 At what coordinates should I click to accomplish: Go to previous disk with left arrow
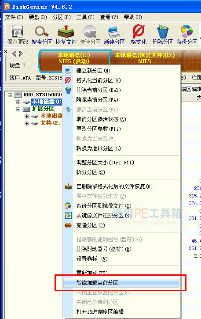[x=14, y=54]
